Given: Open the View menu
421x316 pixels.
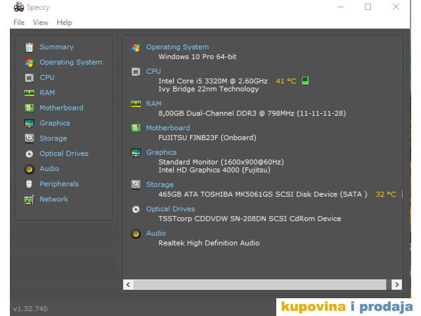Looking at the screenshot, I should click(41, 22).
